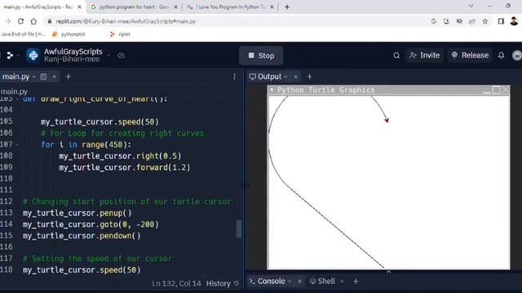522x293 pixels.
Task: Open the Output tab dropdown arrow
Action: (x=285, y=77)
